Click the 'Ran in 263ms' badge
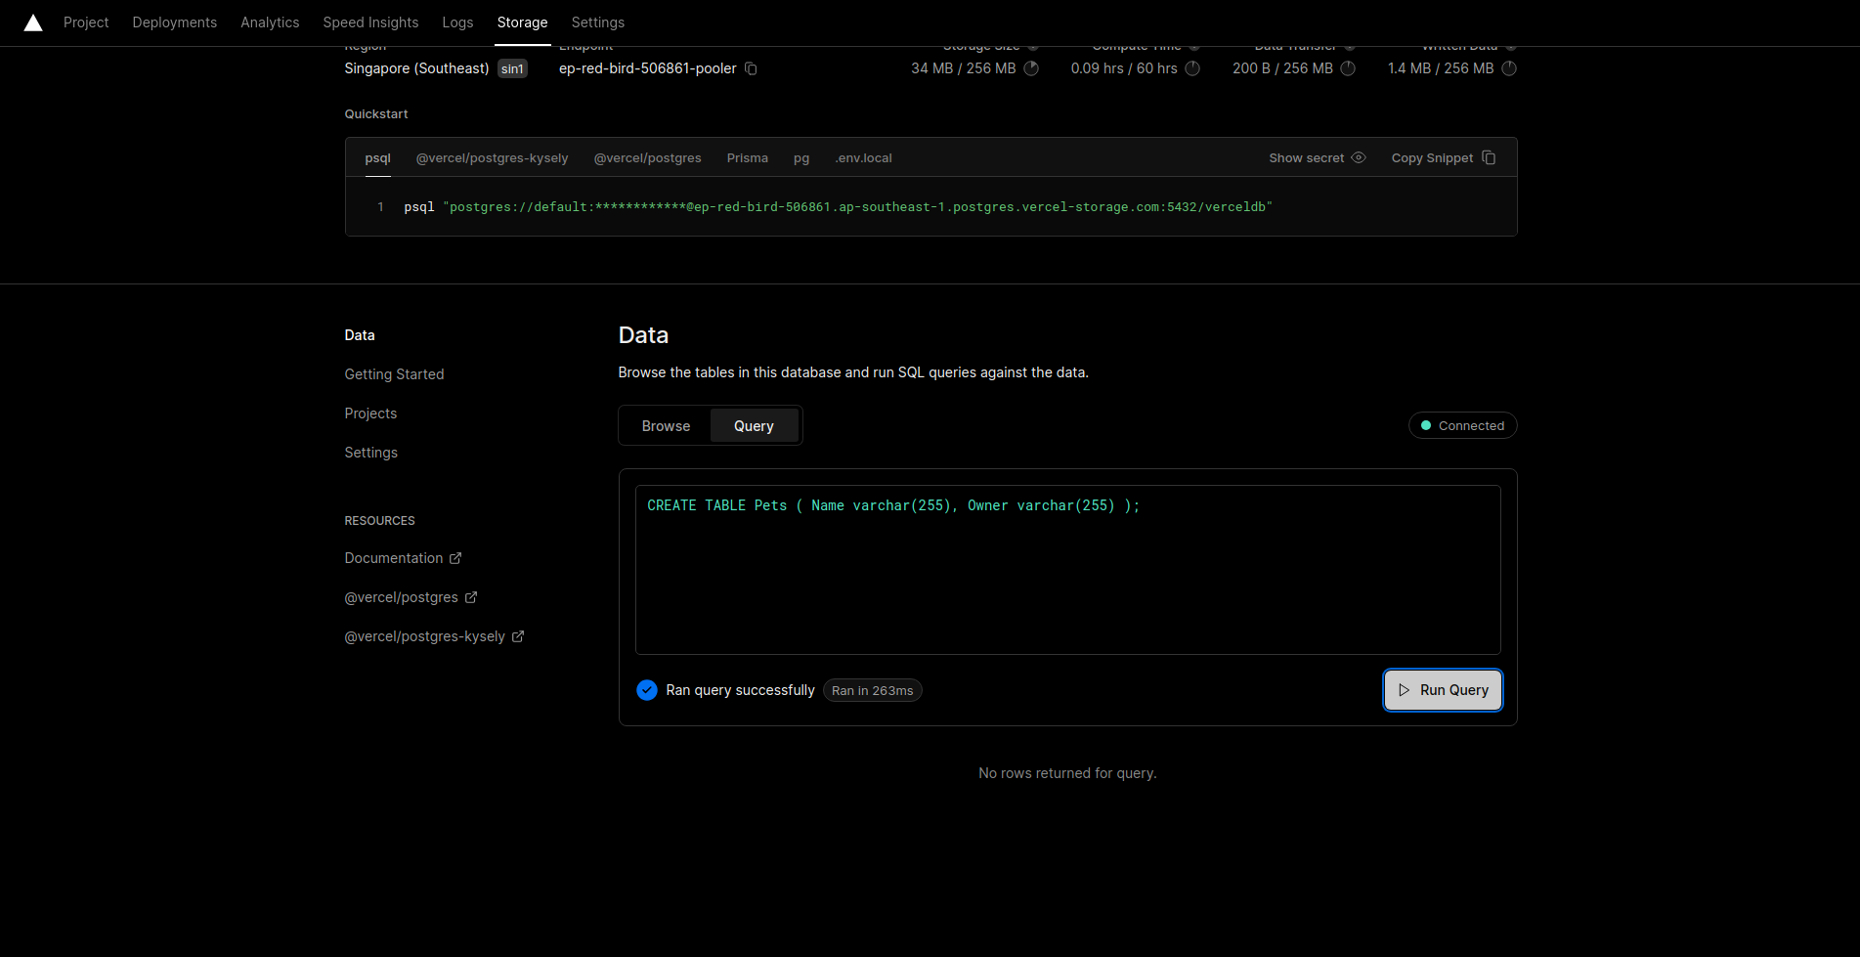Image resolution: width=1860 pixels, height=957 pixels. (x=872, y=690)
